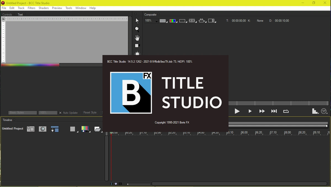Click the timeline horizontal scrollbar
Screen dimensions: 331x187
pos(239,184)
